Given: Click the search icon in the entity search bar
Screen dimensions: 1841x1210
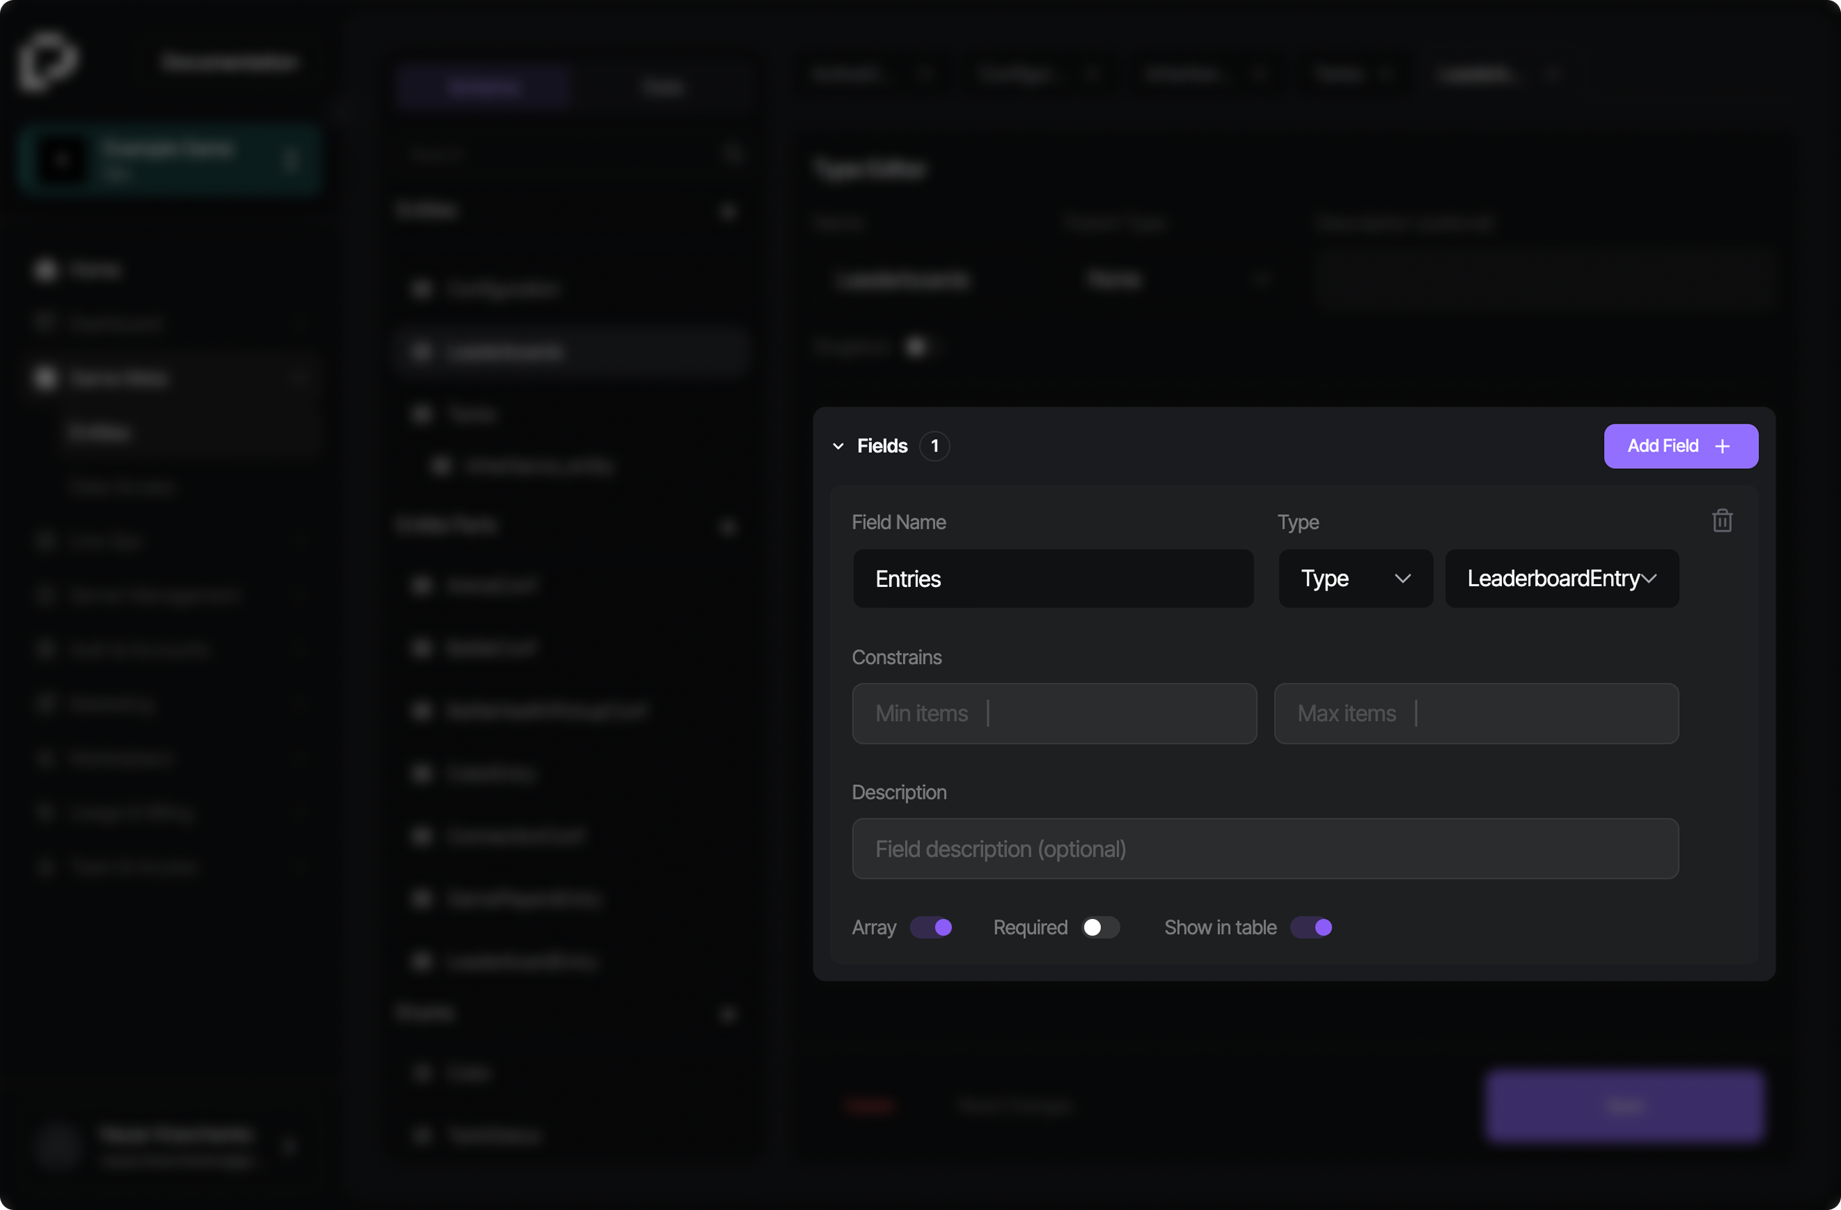Looking at the screenshot, I should (x=732, y=154).
